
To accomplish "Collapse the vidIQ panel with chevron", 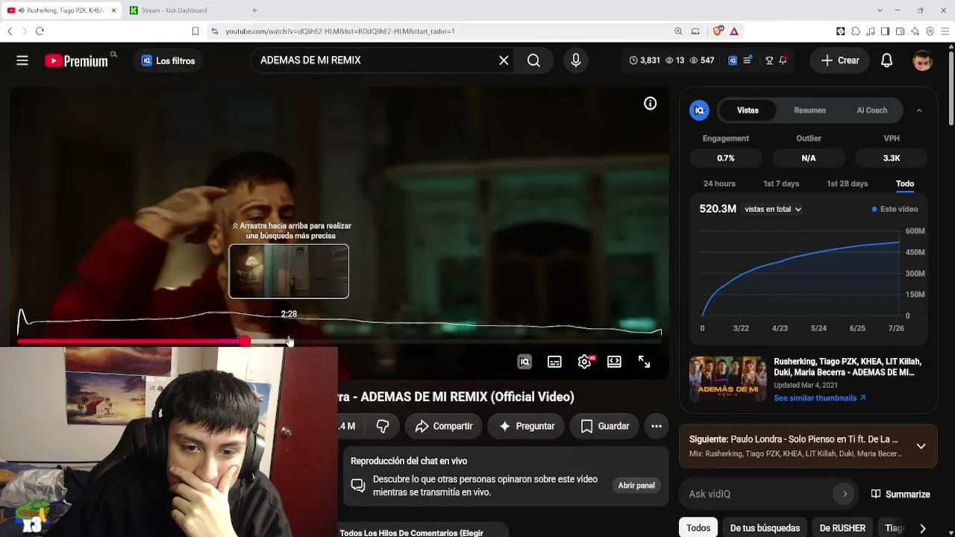I will click(x=919, y=110).
